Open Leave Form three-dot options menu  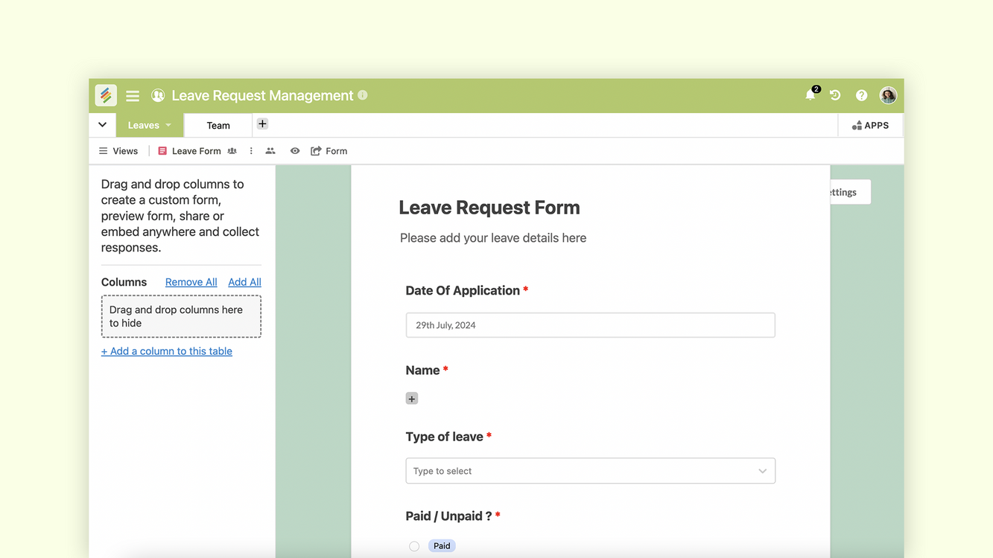251,151
